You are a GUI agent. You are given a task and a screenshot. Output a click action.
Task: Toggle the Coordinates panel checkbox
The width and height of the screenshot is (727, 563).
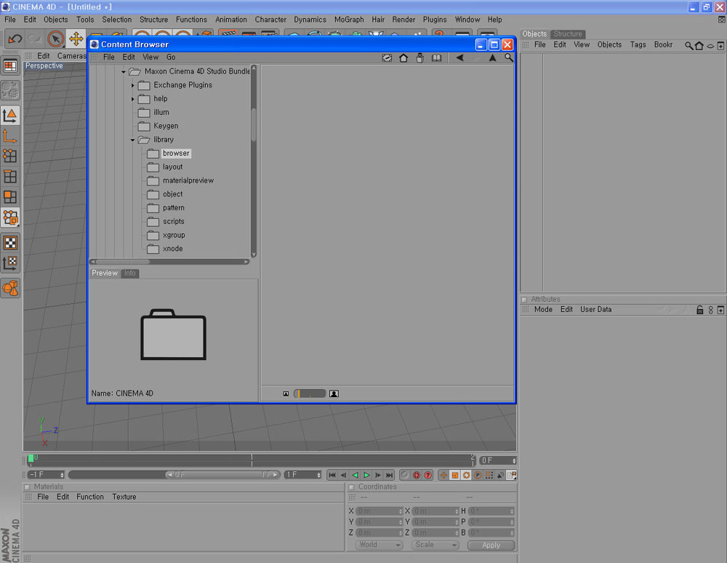click(x=351, y=487)
